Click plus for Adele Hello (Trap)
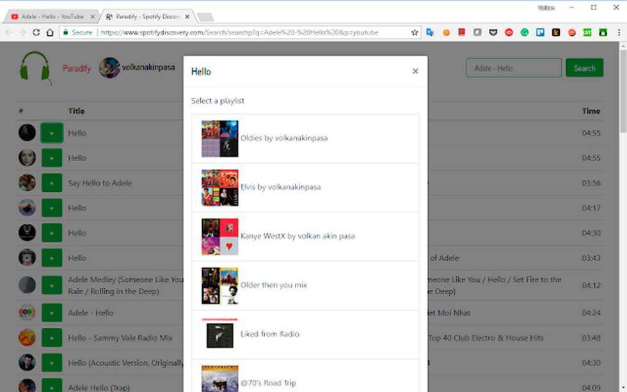 [x=52, y=386]
